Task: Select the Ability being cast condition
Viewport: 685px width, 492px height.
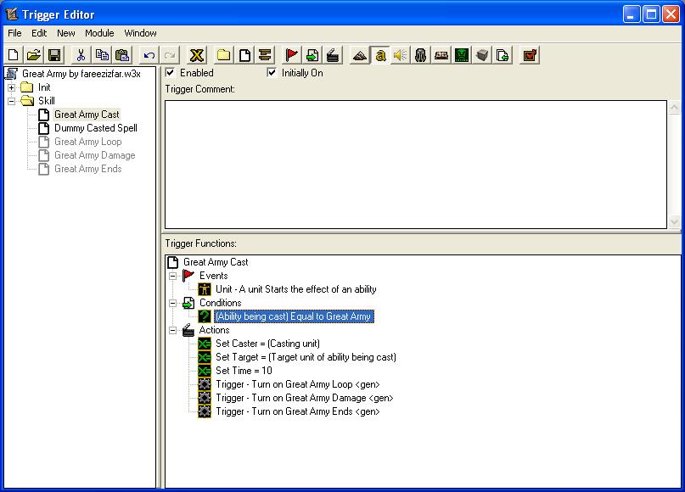Action: point(294,316)
